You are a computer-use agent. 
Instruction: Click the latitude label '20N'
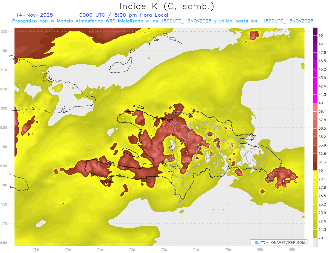point(4,108)
